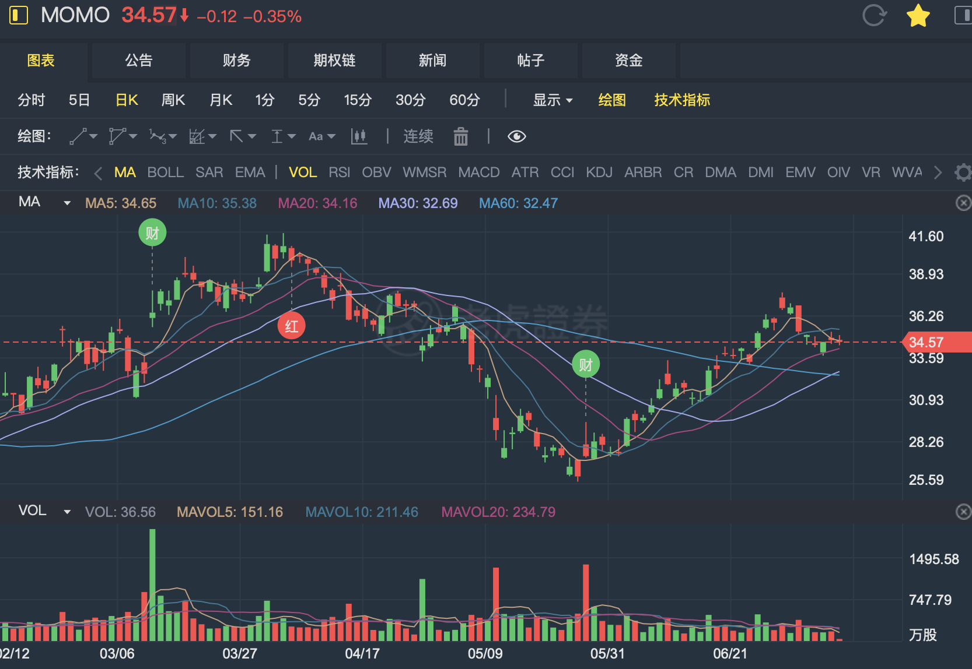972x669 pixels.
Task: Open the 显示 display dropdown
Action: [x=552, y=100]
